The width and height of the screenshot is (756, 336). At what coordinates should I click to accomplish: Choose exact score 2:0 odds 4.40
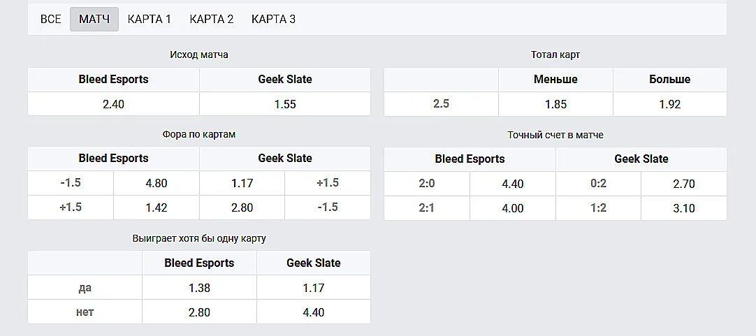coord(512,184)
